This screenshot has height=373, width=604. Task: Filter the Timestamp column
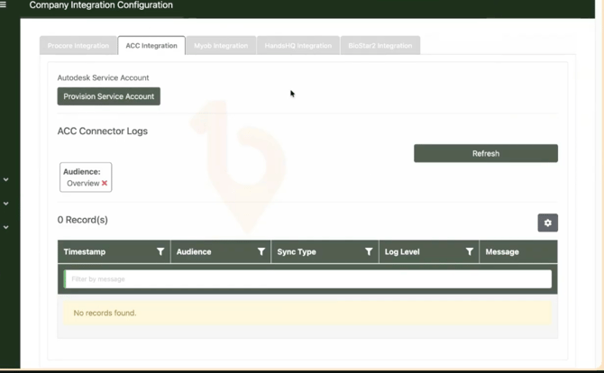coord(160,251)
